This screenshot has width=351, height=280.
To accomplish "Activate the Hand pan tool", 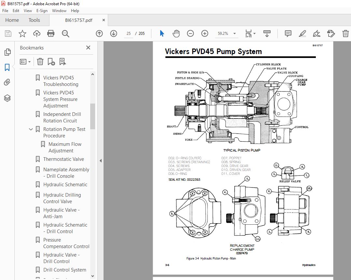I will tap(176, 34).
